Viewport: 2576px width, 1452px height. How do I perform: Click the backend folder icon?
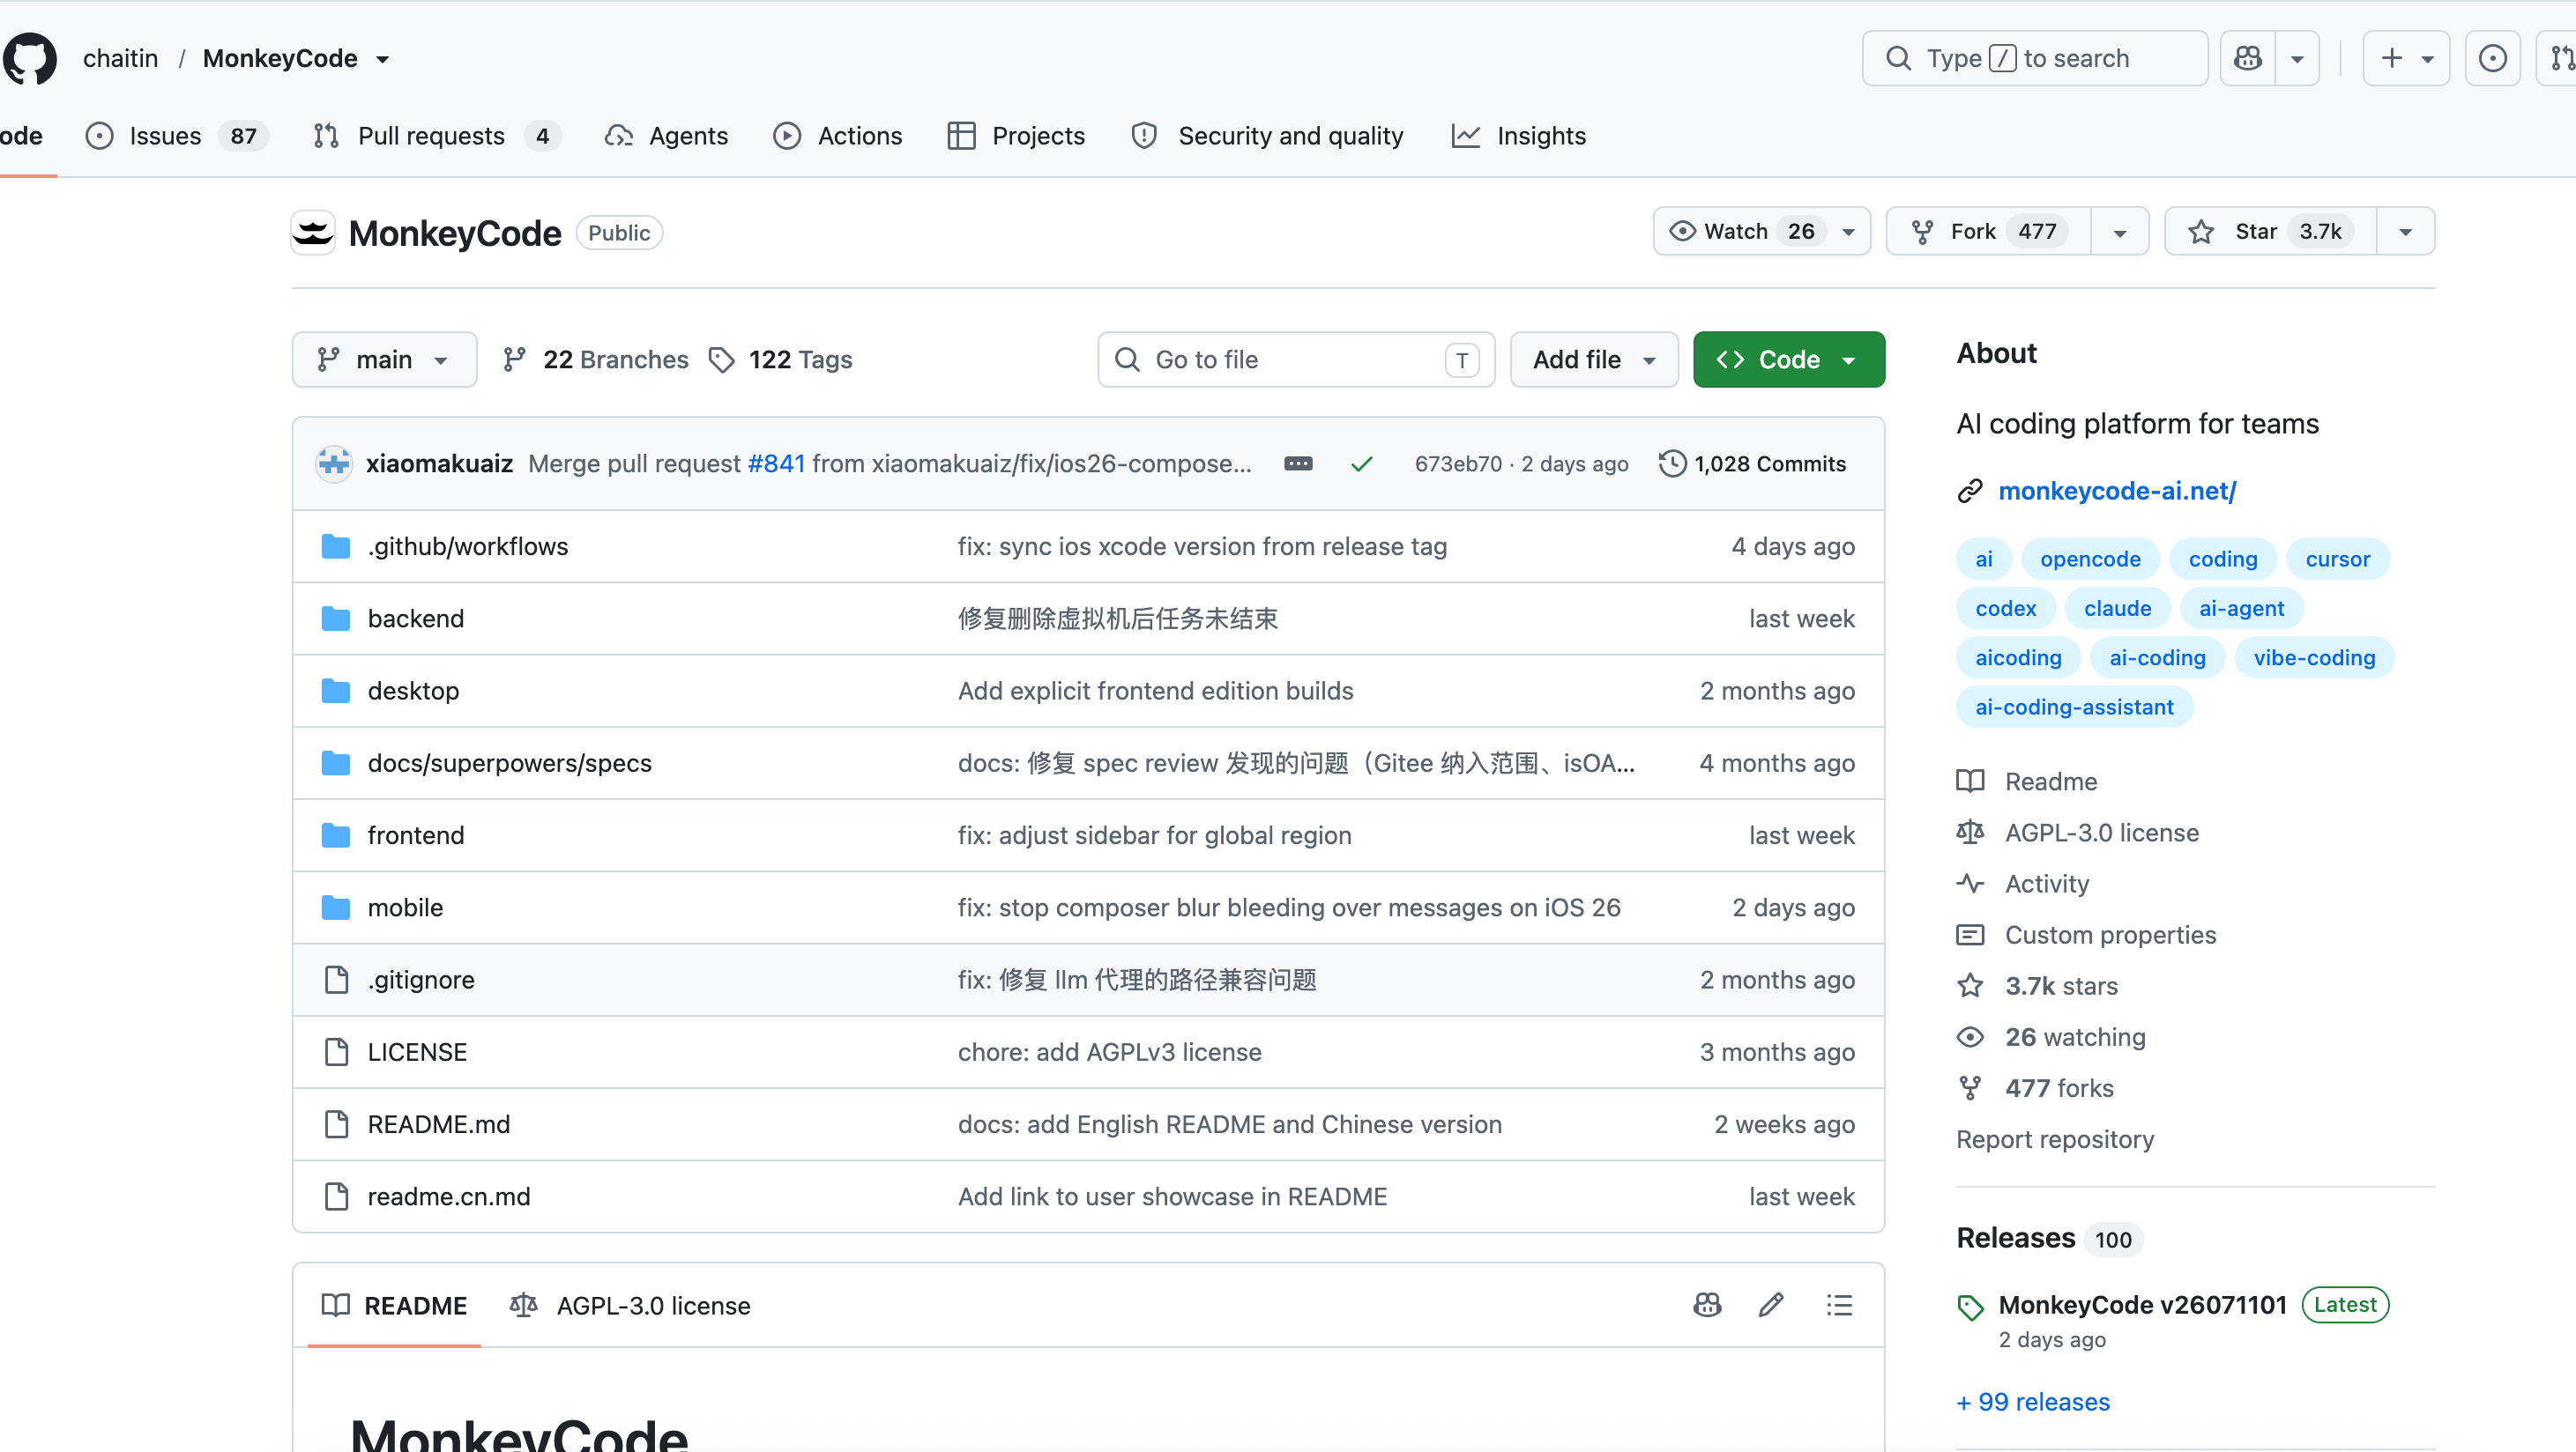(336, 619)
